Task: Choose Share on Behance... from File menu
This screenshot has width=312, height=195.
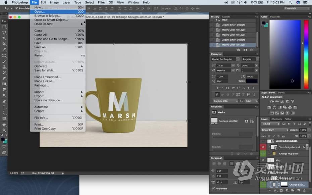Action: tap(58, 100)
